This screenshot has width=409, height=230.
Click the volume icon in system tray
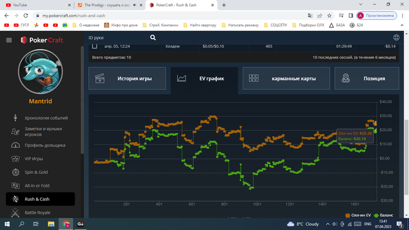click(x=335, y=224)
